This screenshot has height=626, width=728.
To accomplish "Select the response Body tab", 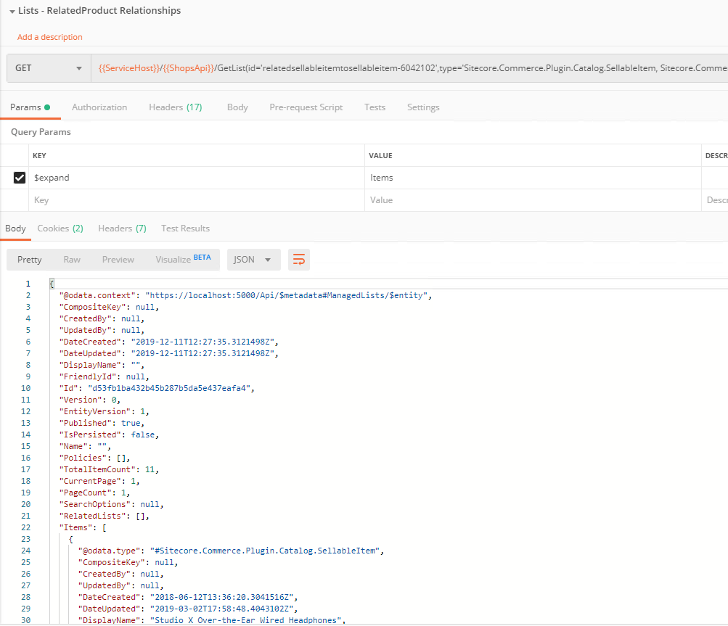I will [x=15, y=228].
